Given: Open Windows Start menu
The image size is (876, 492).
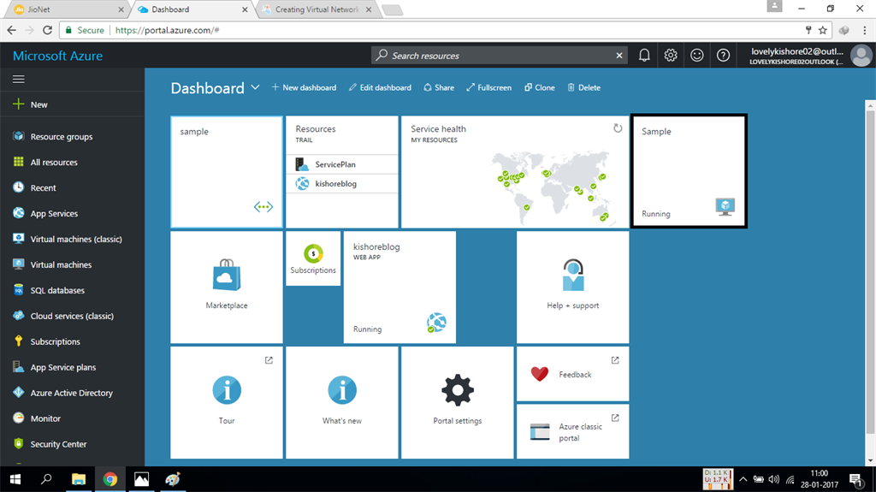Looking at the screenshot, I should pos(15,479).
